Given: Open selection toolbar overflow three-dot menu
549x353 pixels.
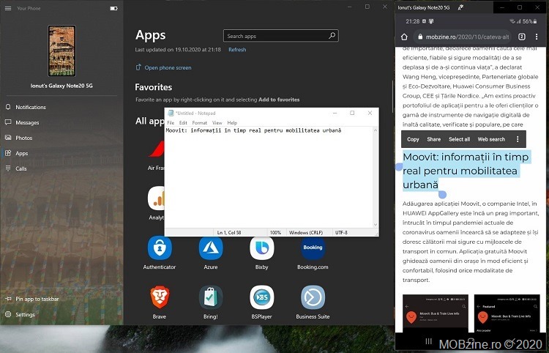Looking at the screenshot, I should click(x=518, y=139).
